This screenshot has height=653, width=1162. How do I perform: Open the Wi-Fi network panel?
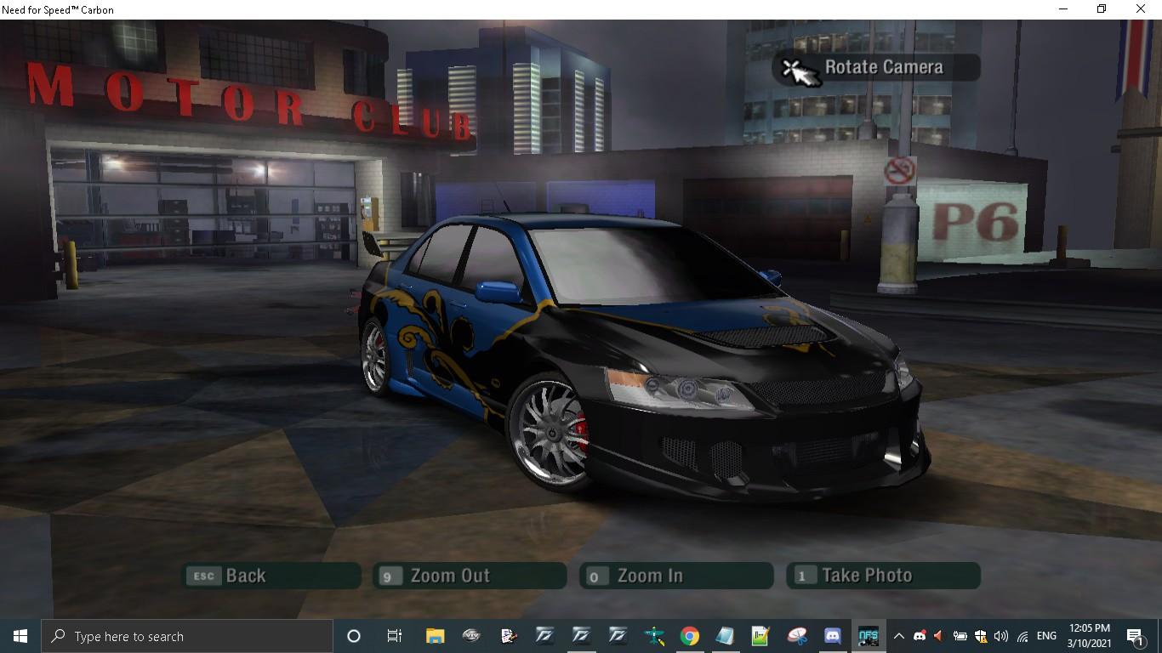click(x=1022, y=636)
